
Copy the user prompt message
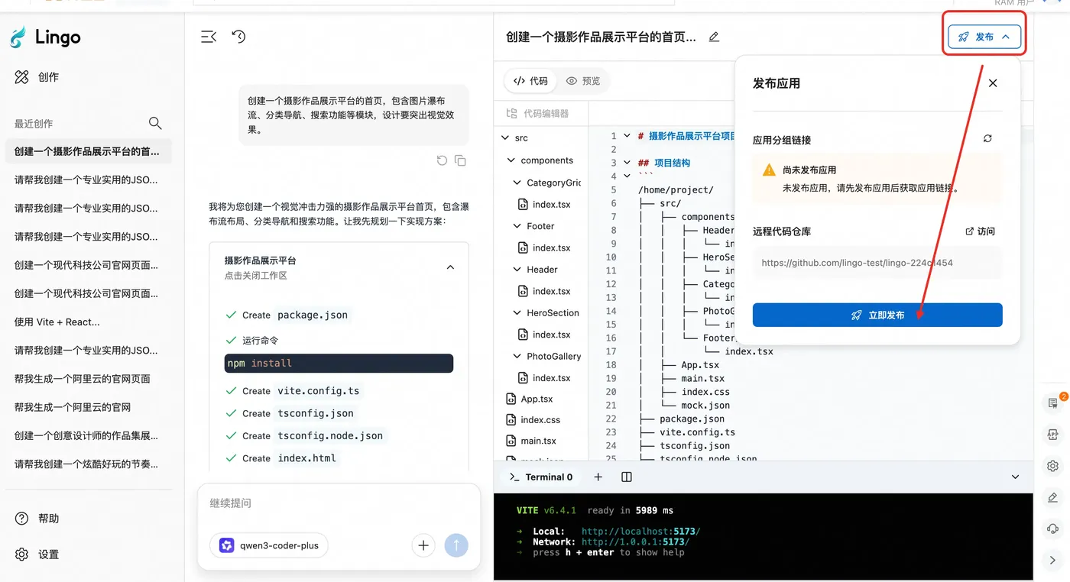pyautogui.click(x=460, y=160)
